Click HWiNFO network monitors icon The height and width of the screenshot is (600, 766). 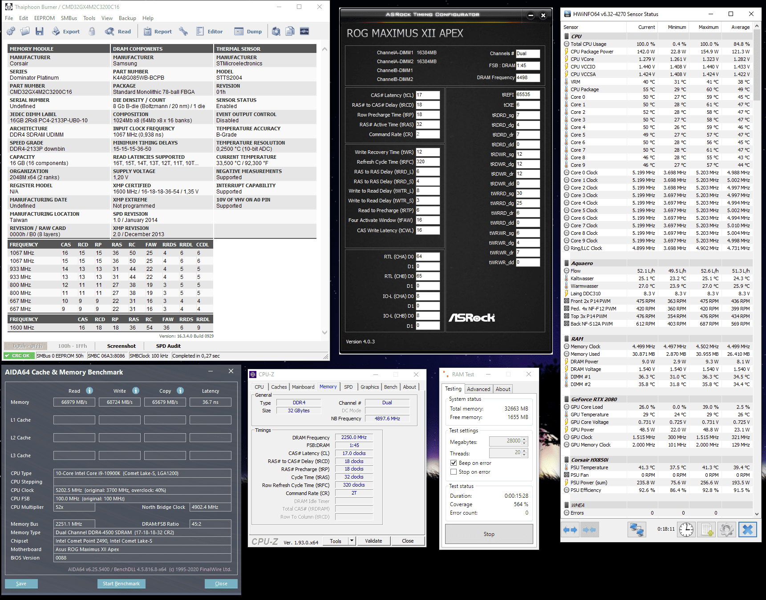636,530
